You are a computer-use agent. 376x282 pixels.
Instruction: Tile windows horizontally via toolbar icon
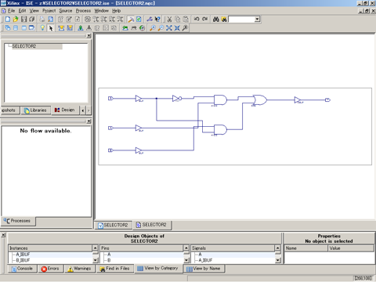pyautogui.click(x=16, y=28)
